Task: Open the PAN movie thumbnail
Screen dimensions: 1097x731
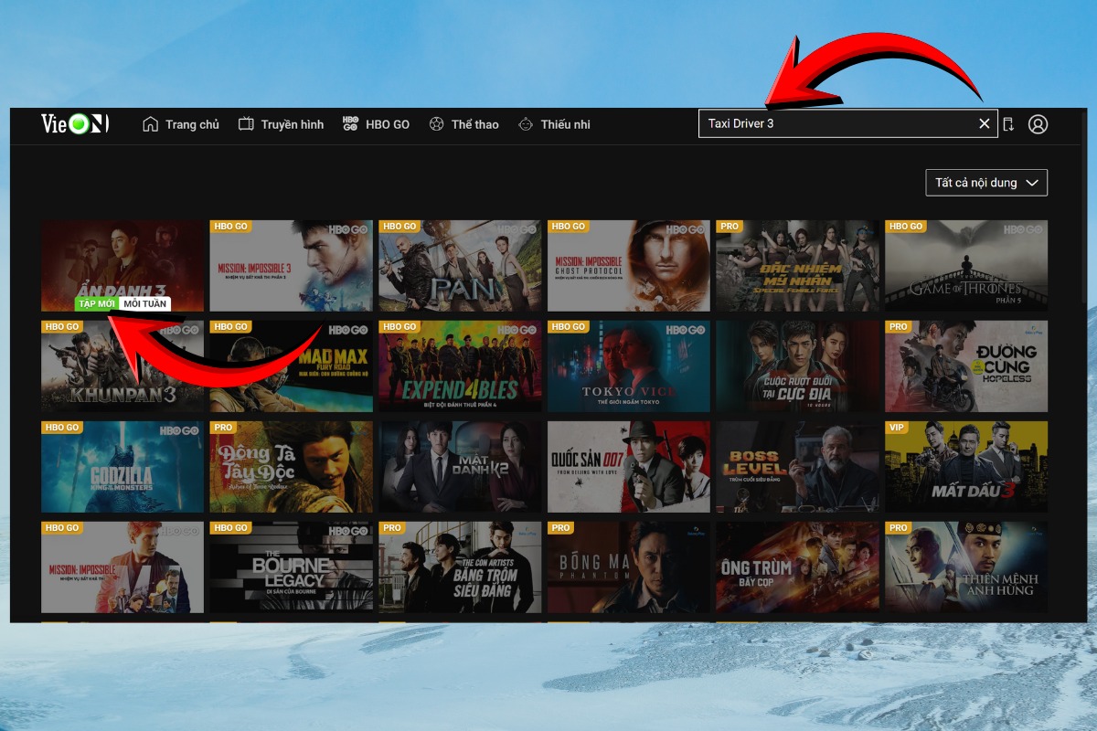Action: pos(460,265)
